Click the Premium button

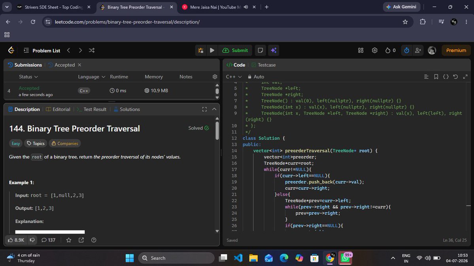click(456, 51)
